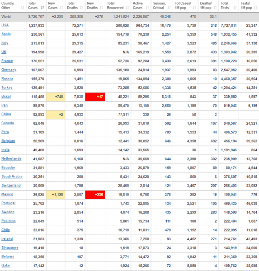Select Brazil's red +17 new deaths cell
Viewport: 259px width, 271px height.
pos(95,97)
